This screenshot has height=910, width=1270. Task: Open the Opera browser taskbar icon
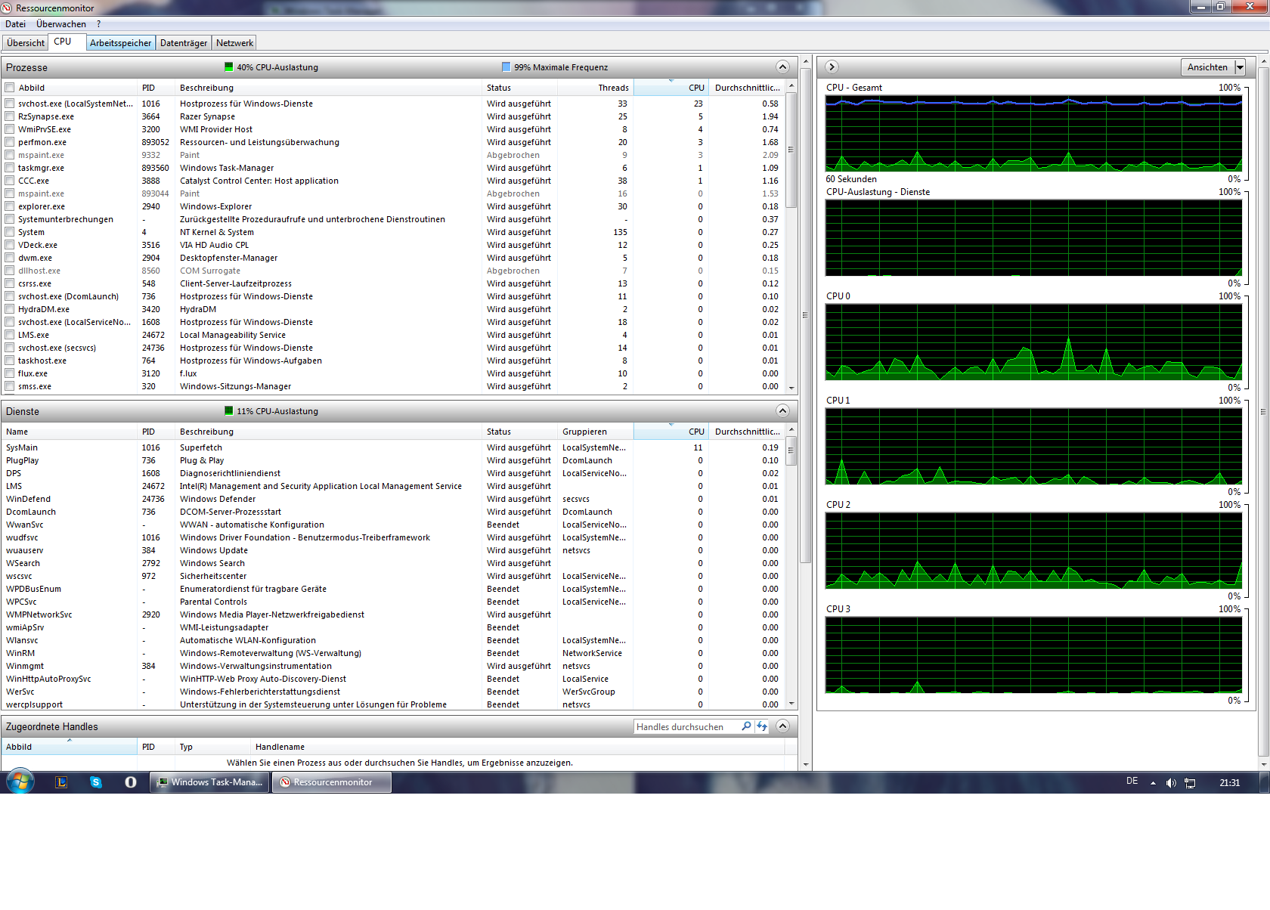tap(131, 782)
